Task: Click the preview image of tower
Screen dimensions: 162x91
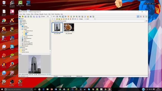Action: (34, 64)
